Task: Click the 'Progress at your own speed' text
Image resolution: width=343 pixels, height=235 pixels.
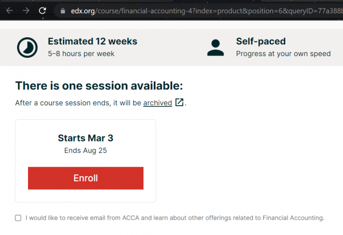Action: [x=284, y=54]
